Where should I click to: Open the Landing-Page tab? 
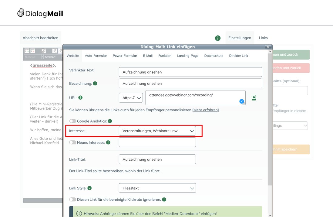point(188,56)
